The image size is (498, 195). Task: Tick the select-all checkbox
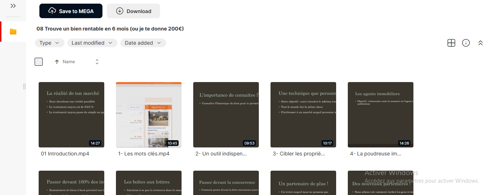coord(39,62)
